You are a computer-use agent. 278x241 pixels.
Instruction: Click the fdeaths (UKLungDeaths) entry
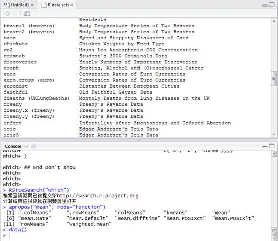(36, 98)
